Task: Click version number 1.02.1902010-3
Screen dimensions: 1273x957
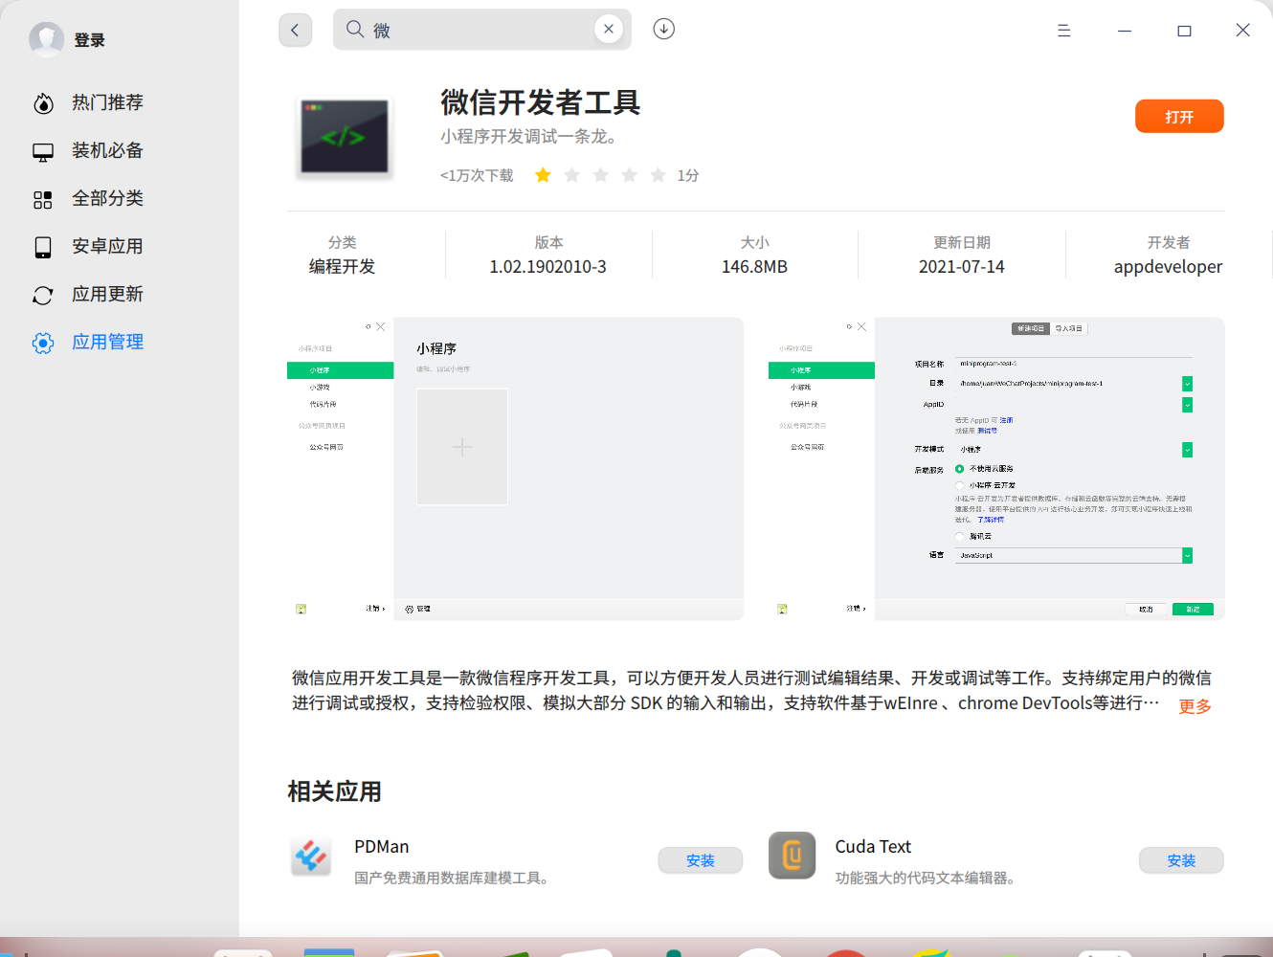Action: point(548,267)
